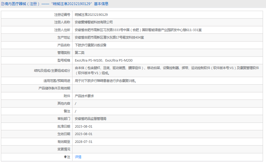Click the 管理类别 label
Viewport: 266px width, 162px height.
tap(64, 53)
